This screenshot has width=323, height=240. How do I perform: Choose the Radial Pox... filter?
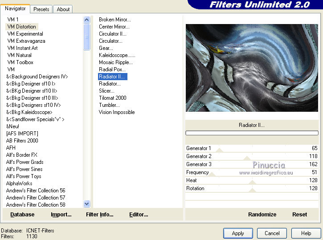tap(112, 69)
